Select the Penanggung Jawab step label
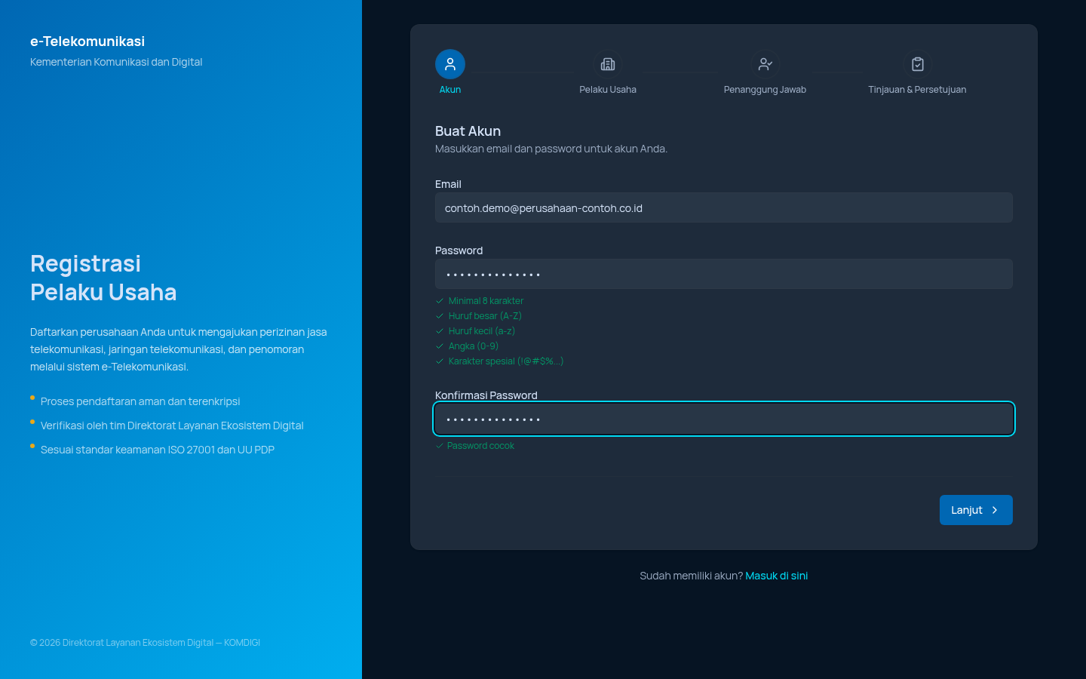1086x679 pixels. click(x=765, y=90)
